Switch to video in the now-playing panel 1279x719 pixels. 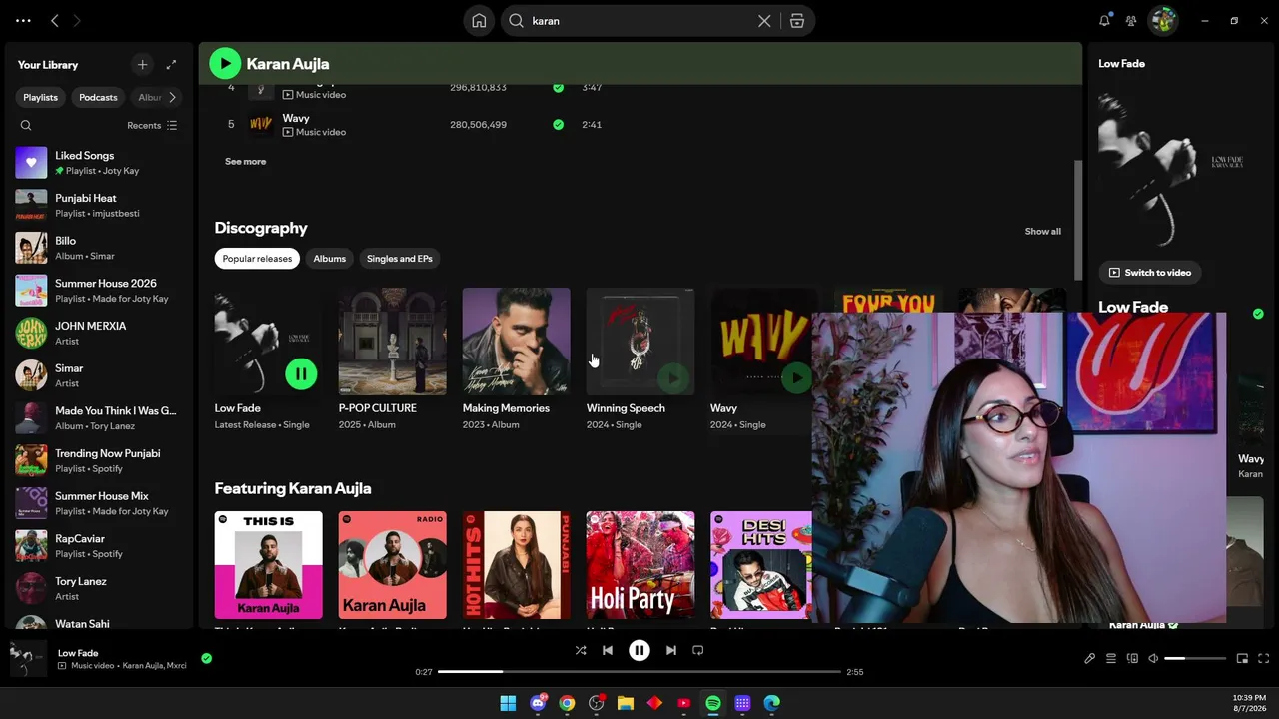[1150, 273]
